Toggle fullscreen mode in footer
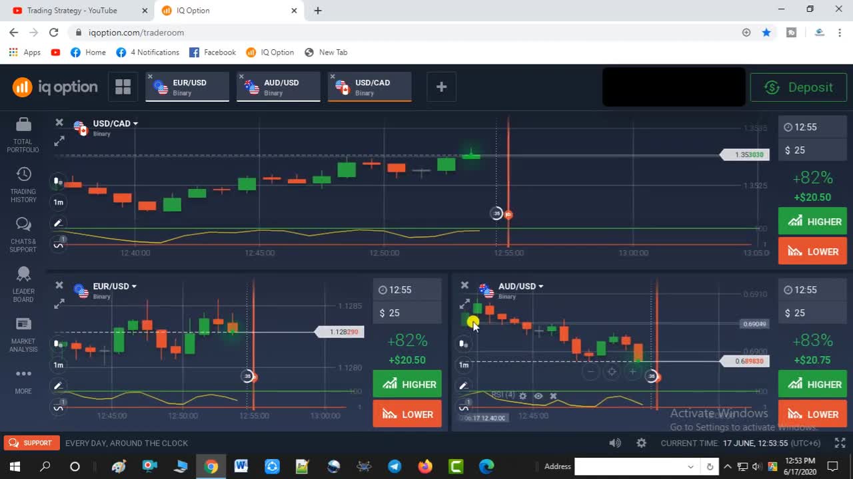The width and height of the screenshot is (853, 479). (840, 443)
